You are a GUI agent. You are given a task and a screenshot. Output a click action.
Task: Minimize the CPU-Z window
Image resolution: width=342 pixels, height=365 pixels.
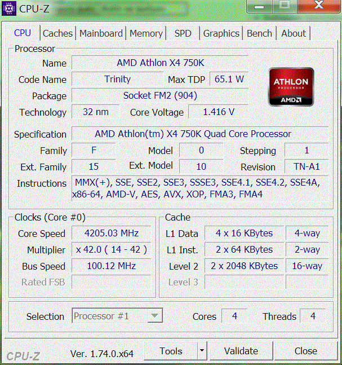(259, 7)
